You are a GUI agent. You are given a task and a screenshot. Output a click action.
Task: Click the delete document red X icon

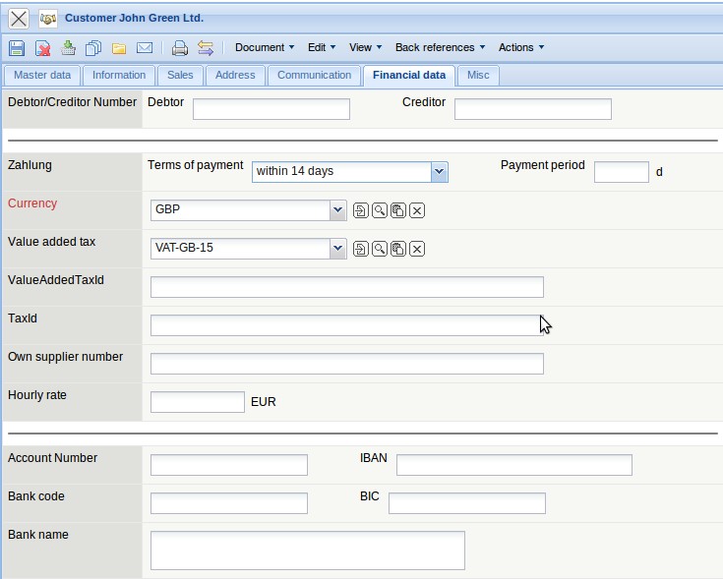tap(43, 47)
